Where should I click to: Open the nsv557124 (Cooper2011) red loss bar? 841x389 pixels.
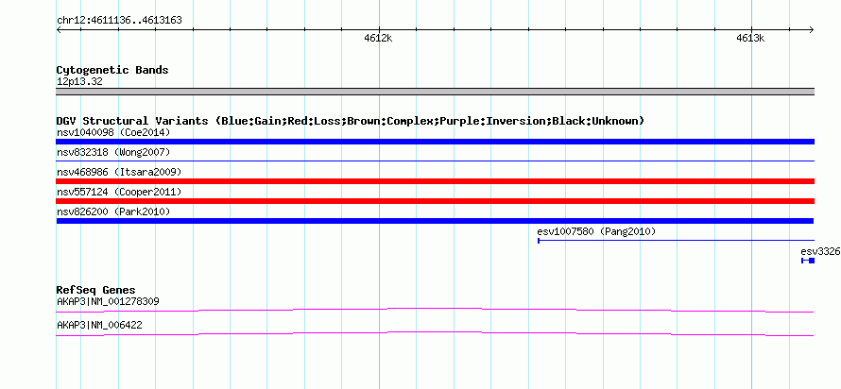tap(435, 201)
